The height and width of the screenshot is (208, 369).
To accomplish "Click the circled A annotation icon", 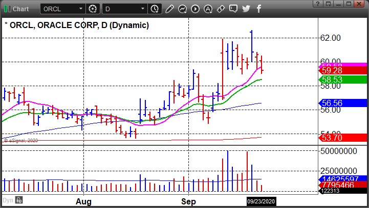I will click(x=208, y=9).
